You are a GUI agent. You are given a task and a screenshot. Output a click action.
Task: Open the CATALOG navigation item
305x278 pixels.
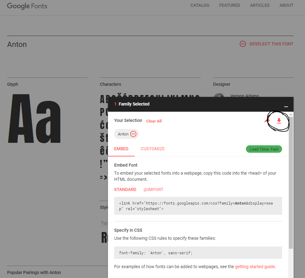click(x=200, y=6)
